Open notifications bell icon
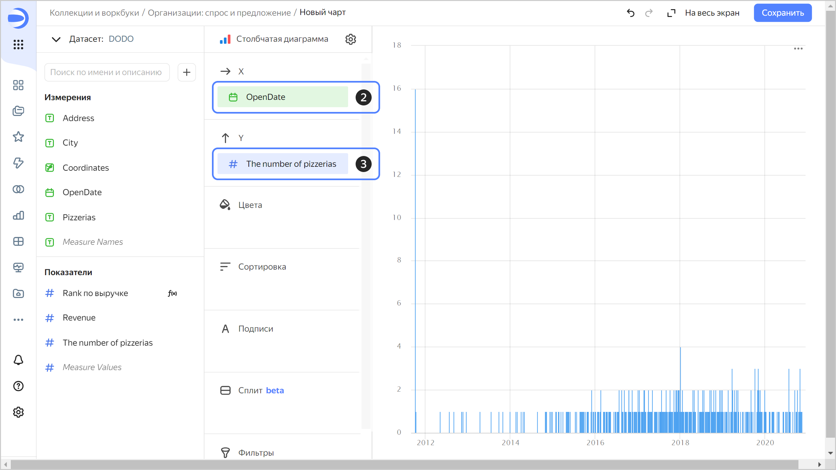Viewport: 836px width, 470px height. click(x=18, y=360)
